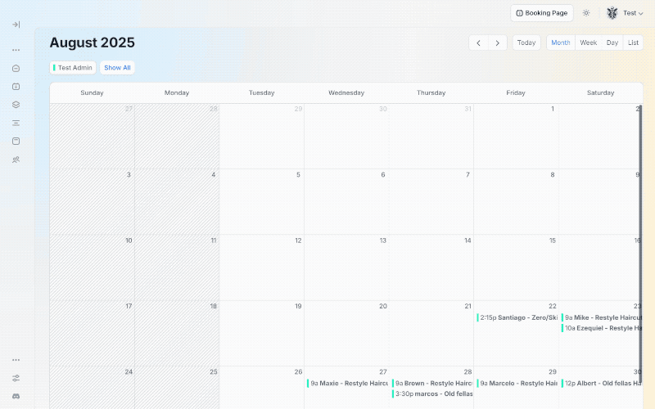Open the sliders settings sidebar icon
Screen dimensions: 655x409
(x=16, y=378)
